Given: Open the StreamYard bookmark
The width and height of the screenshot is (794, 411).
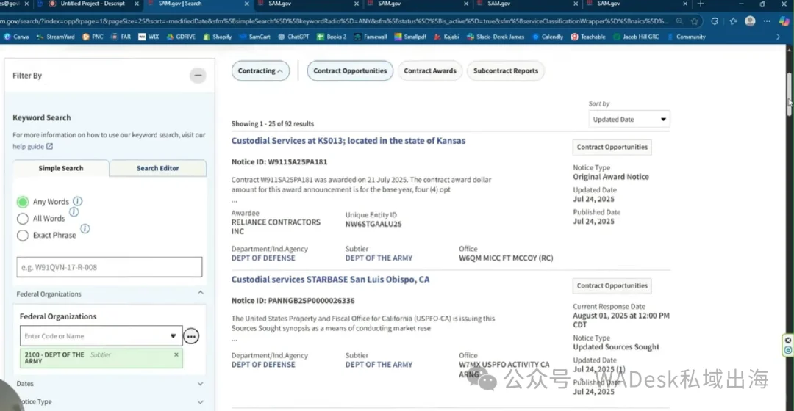Looking at the screenshot, I should pyautogui.click(x=55, y=37).
